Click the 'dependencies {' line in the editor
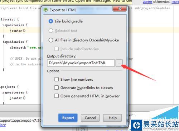179x131 pixels. [15, 42]
